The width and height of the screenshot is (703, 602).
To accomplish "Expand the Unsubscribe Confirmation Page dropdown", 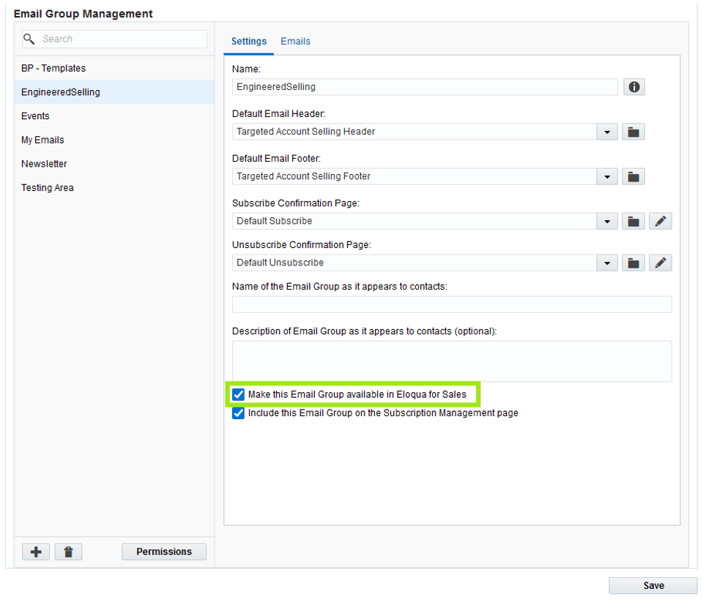I will (607, 263).
